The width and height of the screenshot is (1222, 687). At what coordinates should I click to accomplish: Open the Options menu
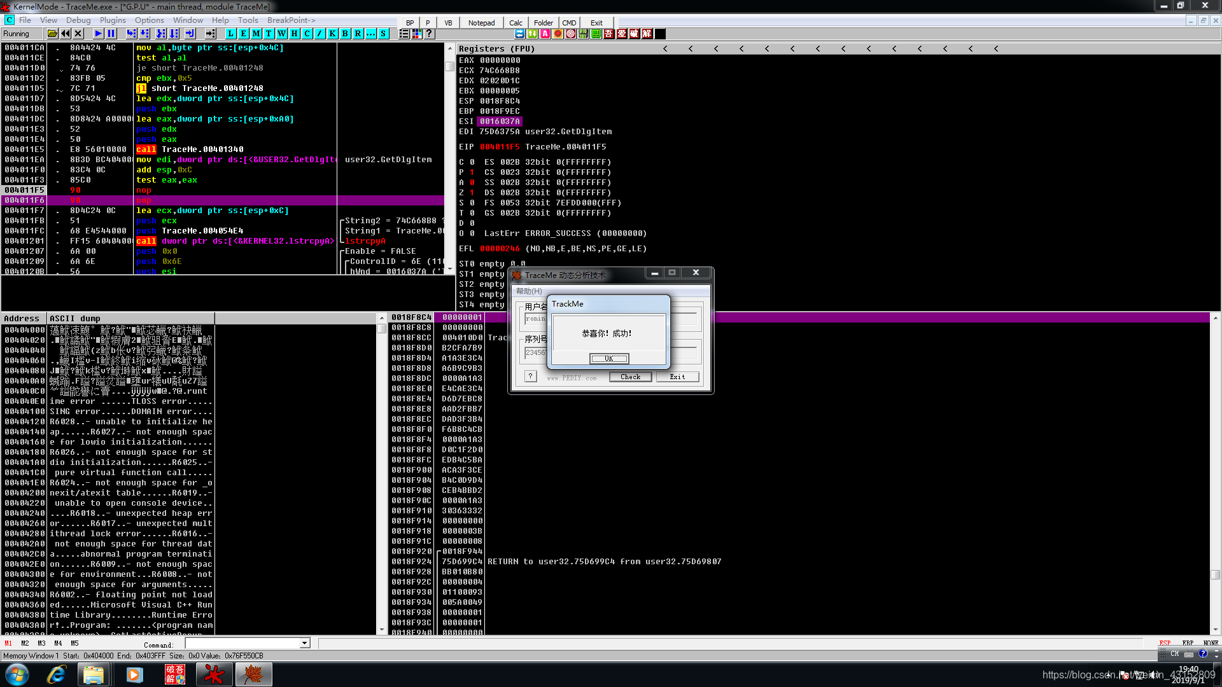coord(150,20)
